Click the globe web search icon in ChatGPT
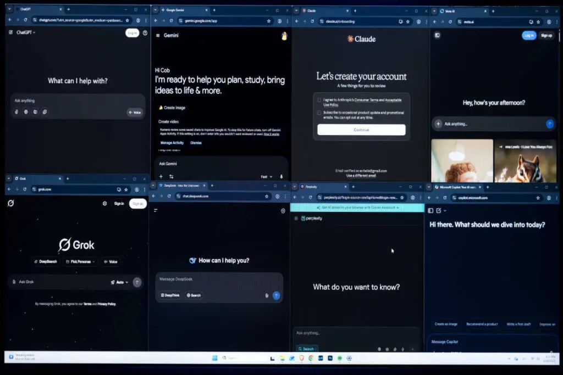Screen dimensions: 563x375 point(26,112)
